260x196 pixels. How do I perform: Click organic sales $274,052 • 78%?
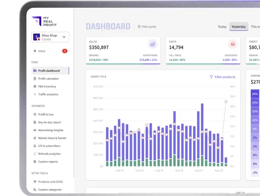point(99,60)
